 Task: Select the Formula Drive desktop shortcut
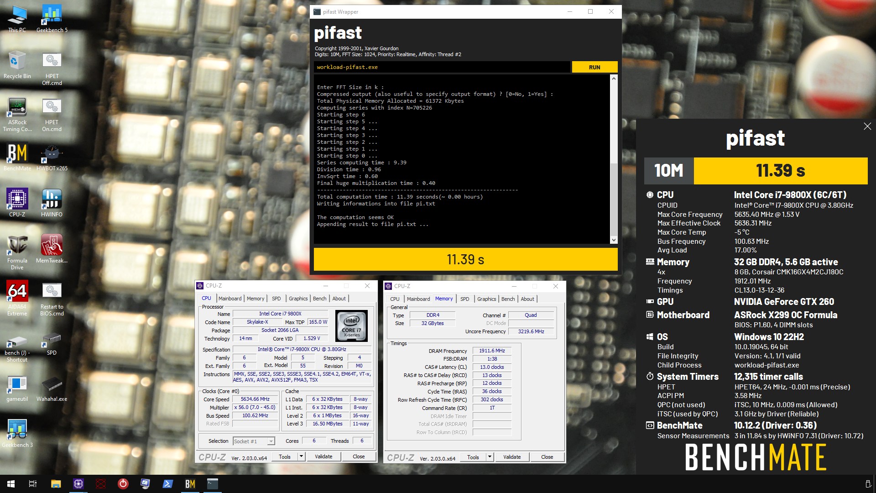click(x=17, y=252)
